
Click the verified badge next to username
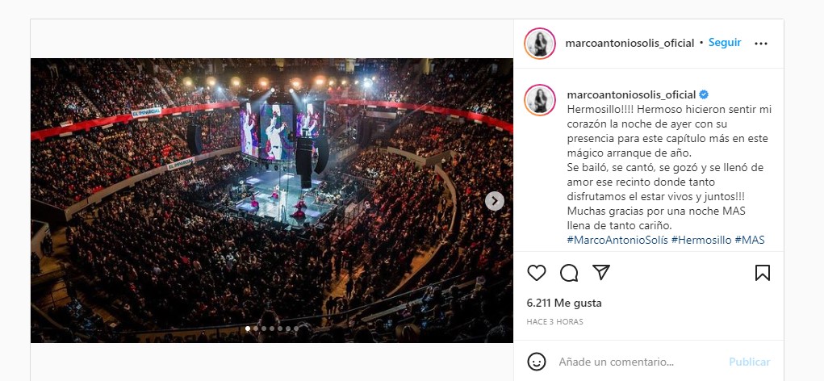pyautogui.click(x=704, y=94)
